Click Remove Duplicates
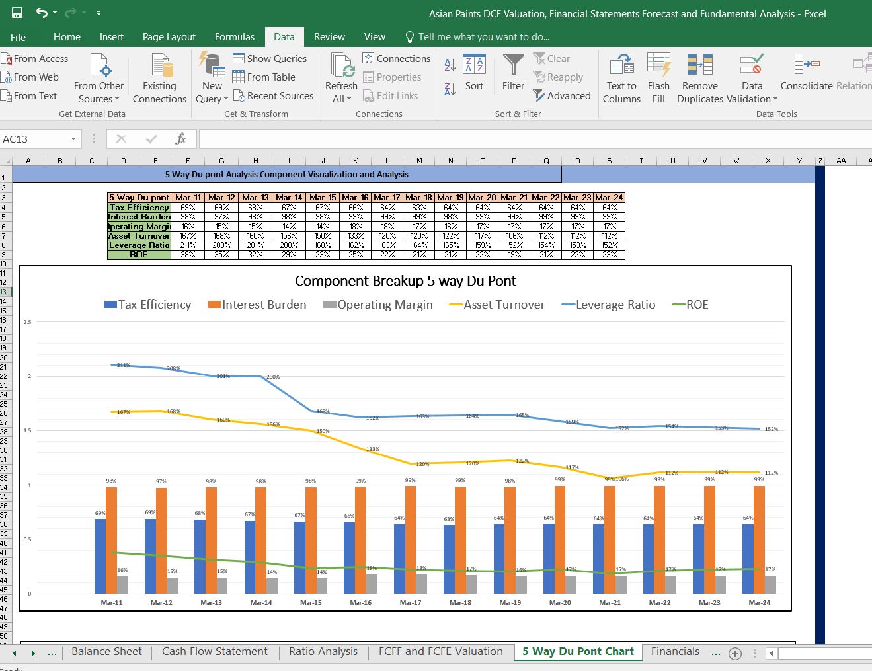Image resolution: width=872 pixels, height=671 pixels. tap(699, 79)
